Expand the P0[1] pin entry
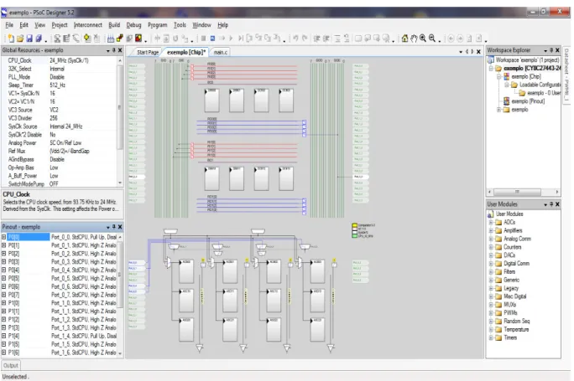Image resolution: width=574 pixels, height=381 pixels. [3, 245]
